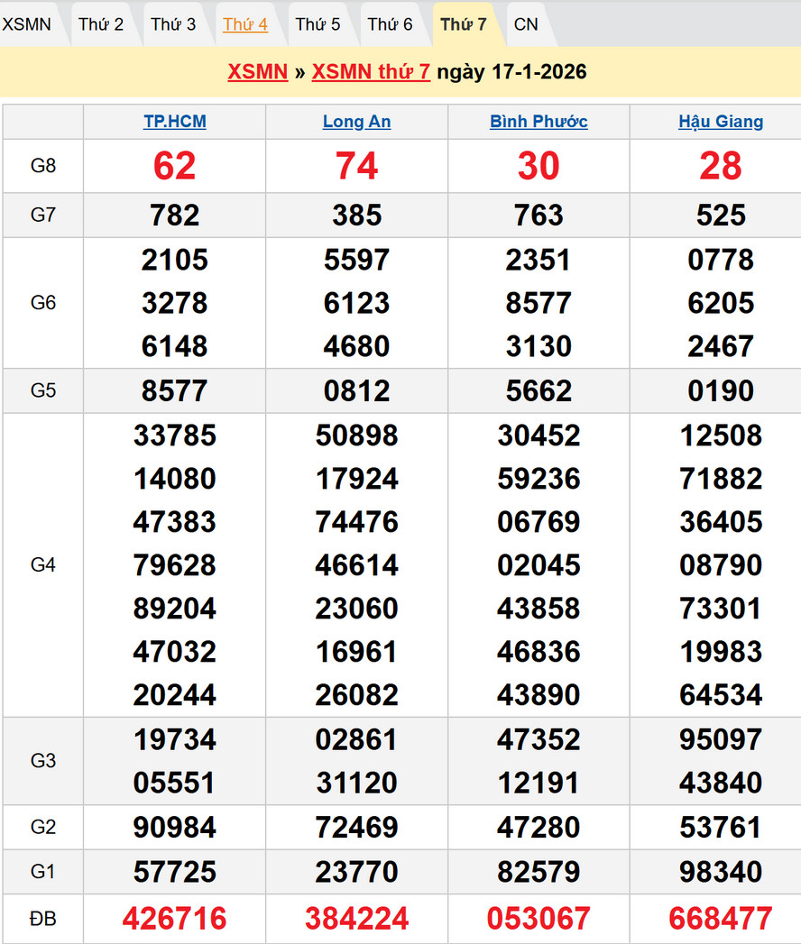The image size is (801, 944).
Task: Select Hậu Giang special prize 668477
Action: click(721, 919)
